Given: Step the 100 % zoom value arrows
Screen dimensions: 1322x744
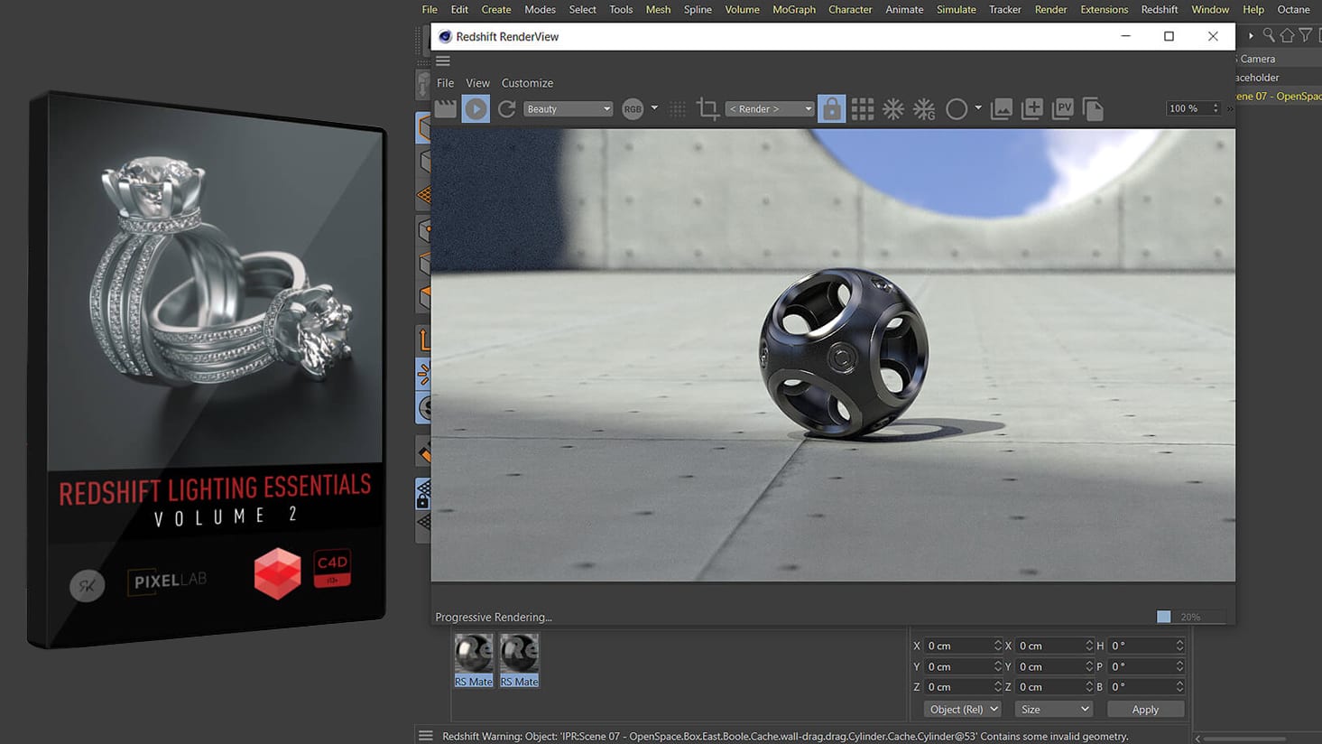Looking at the screenshot, I should coord(1216,108).
